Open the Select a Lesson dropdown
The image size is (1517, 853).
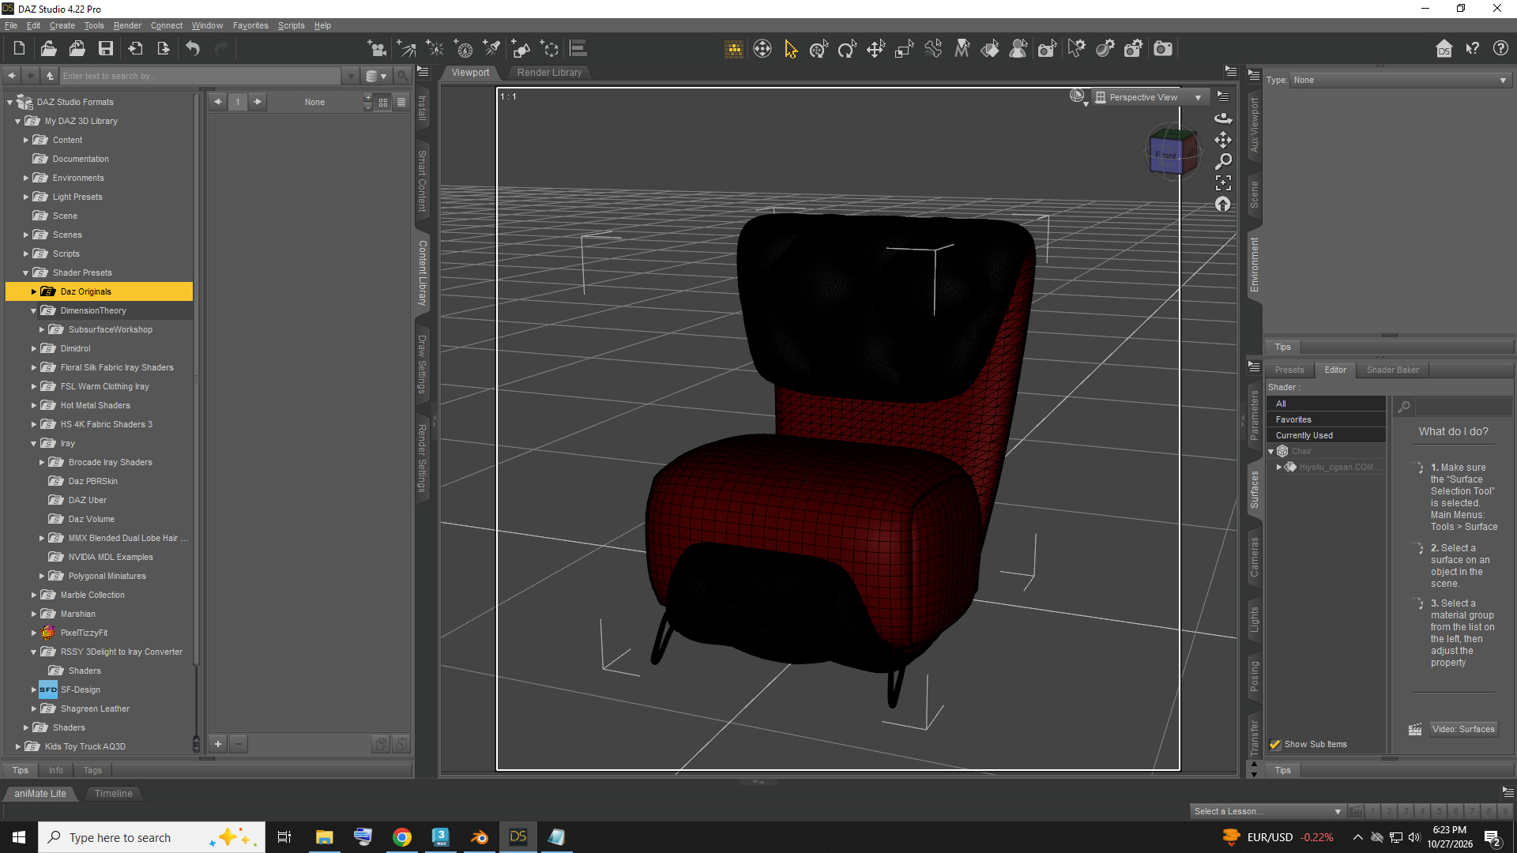(1267, 811)
